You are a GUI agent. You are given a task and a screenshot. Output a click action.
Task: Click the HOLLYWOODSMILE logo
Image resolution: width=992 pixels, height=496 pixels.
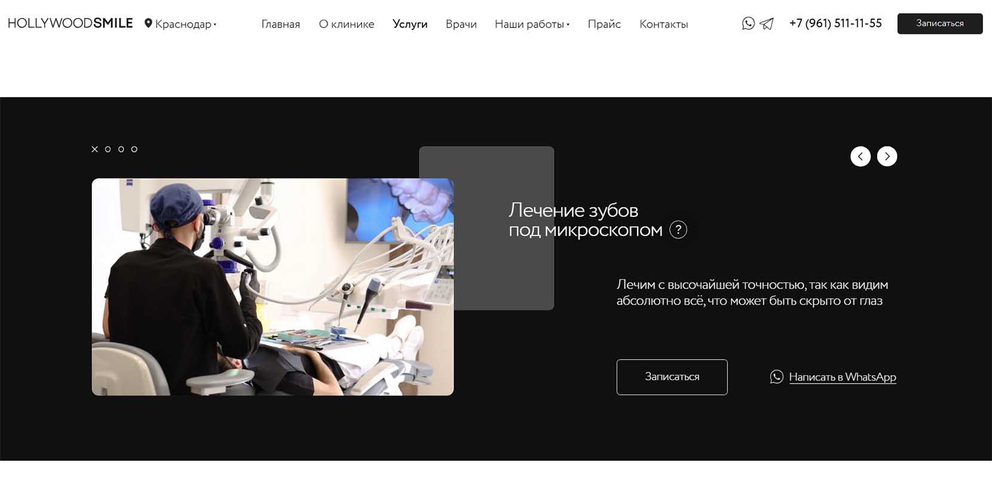coord(70,23)
